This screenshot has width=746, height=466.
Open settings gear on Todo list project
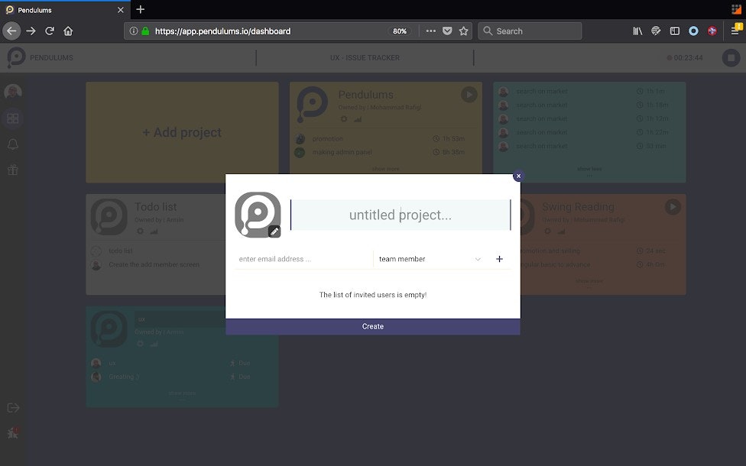click(x=140, y=231)
